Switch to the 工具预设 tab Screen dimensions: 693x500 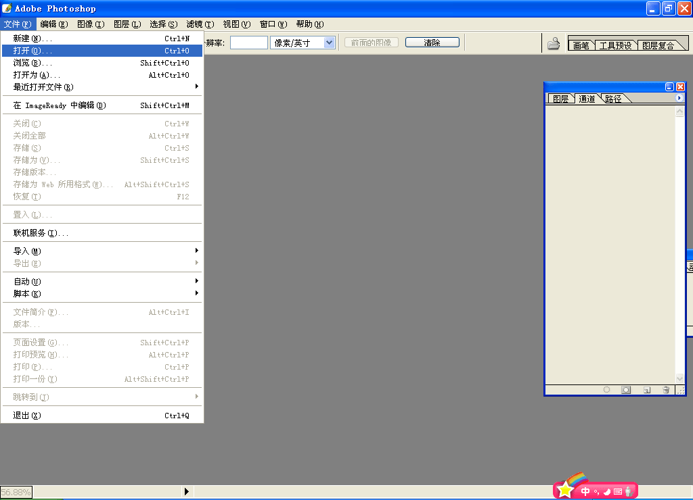click(x=615, y=45)
